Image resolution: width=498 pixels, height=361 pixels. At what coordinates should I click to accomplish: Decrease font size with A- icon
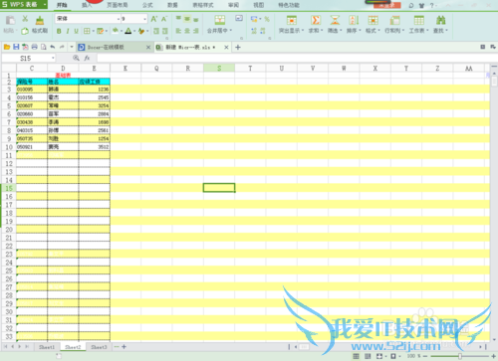point(164,19)
